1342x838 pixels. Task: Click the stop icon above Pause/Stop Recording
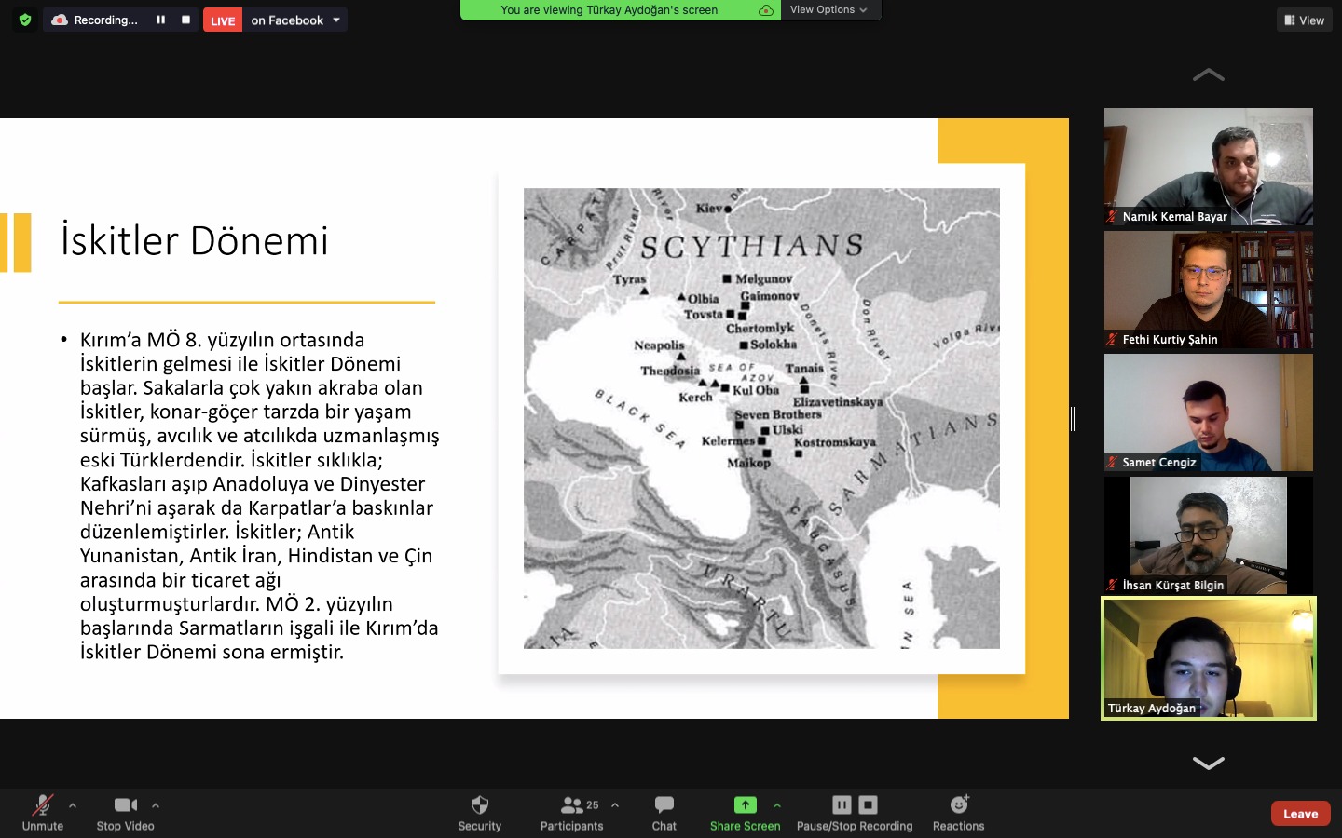[868, 805]
